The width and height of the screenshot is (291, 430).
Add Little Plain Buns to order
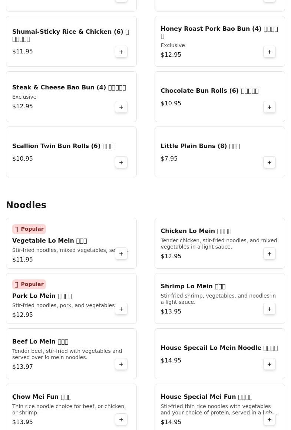[x=269, y=163]
